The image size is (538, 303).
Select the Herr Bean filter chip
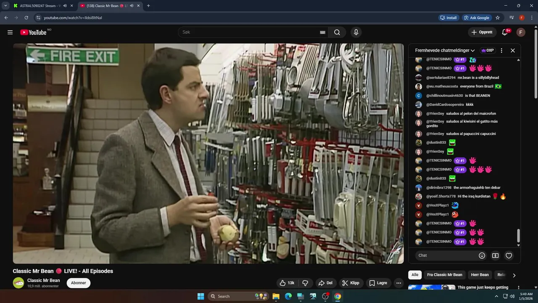[480, 275]
